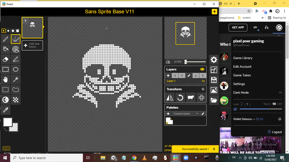Select the Dithering tool
The image size is (289, 162).
pyautogui.click(x=16, y=100)
